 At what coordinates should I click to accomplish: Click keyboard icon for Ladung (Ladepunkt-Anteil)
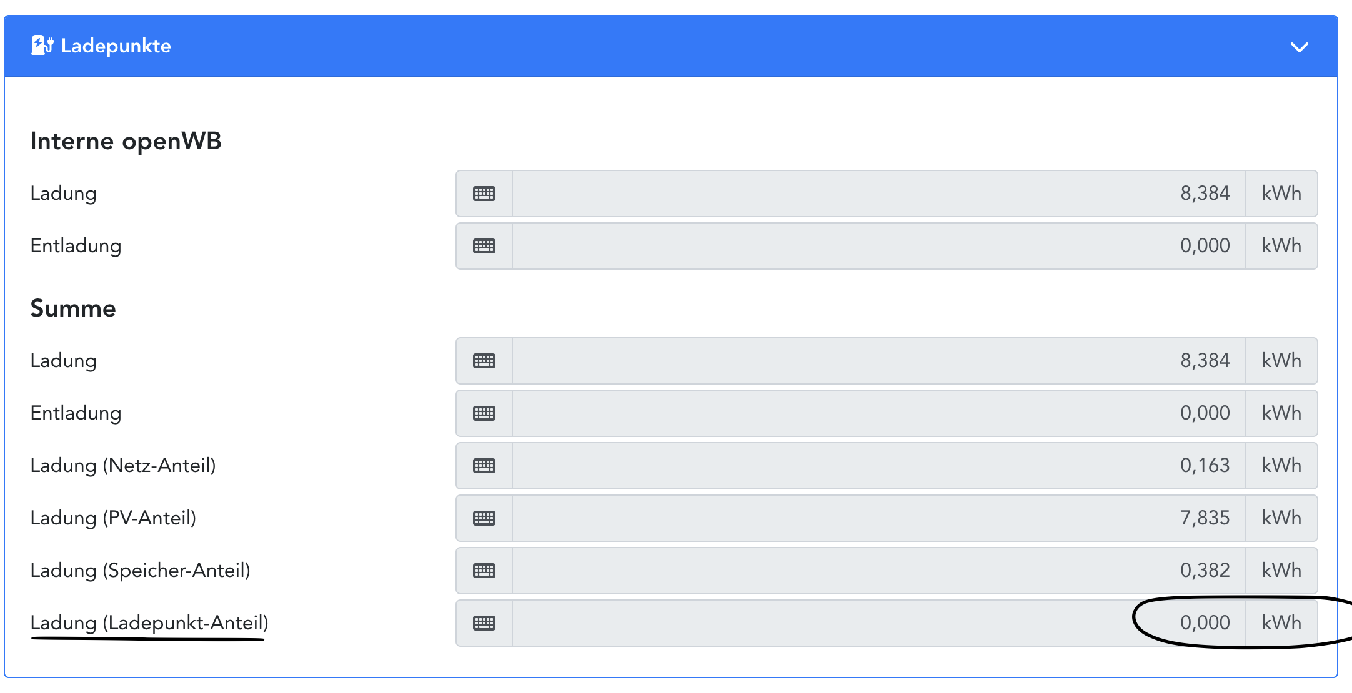(484, 623)
